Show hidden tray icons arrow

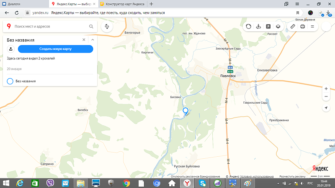278,183
